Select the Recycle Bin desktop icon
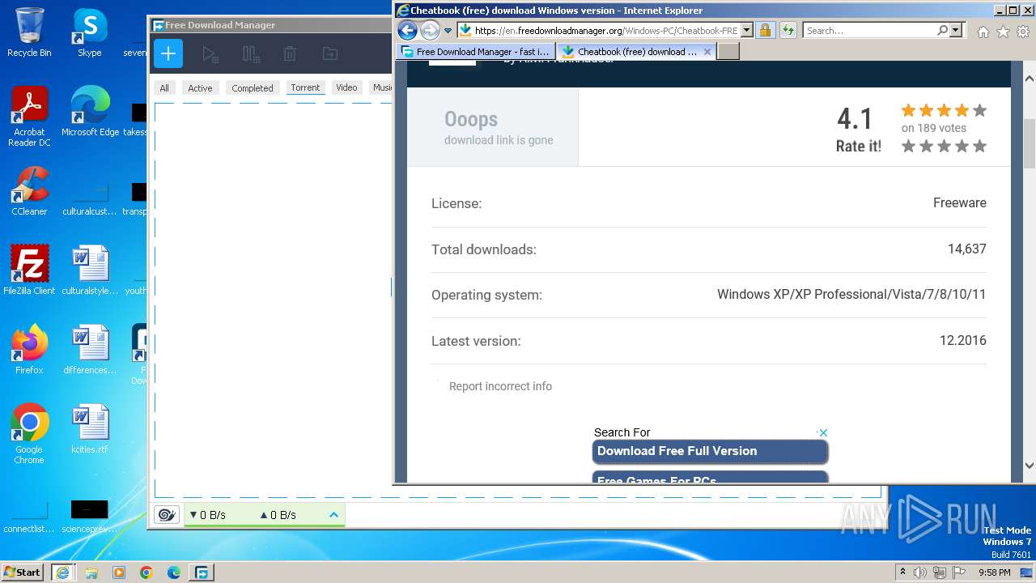Image resolution: width=1036 pixels, height=583 pixels. pyautogui.click(x=29, y=32)
